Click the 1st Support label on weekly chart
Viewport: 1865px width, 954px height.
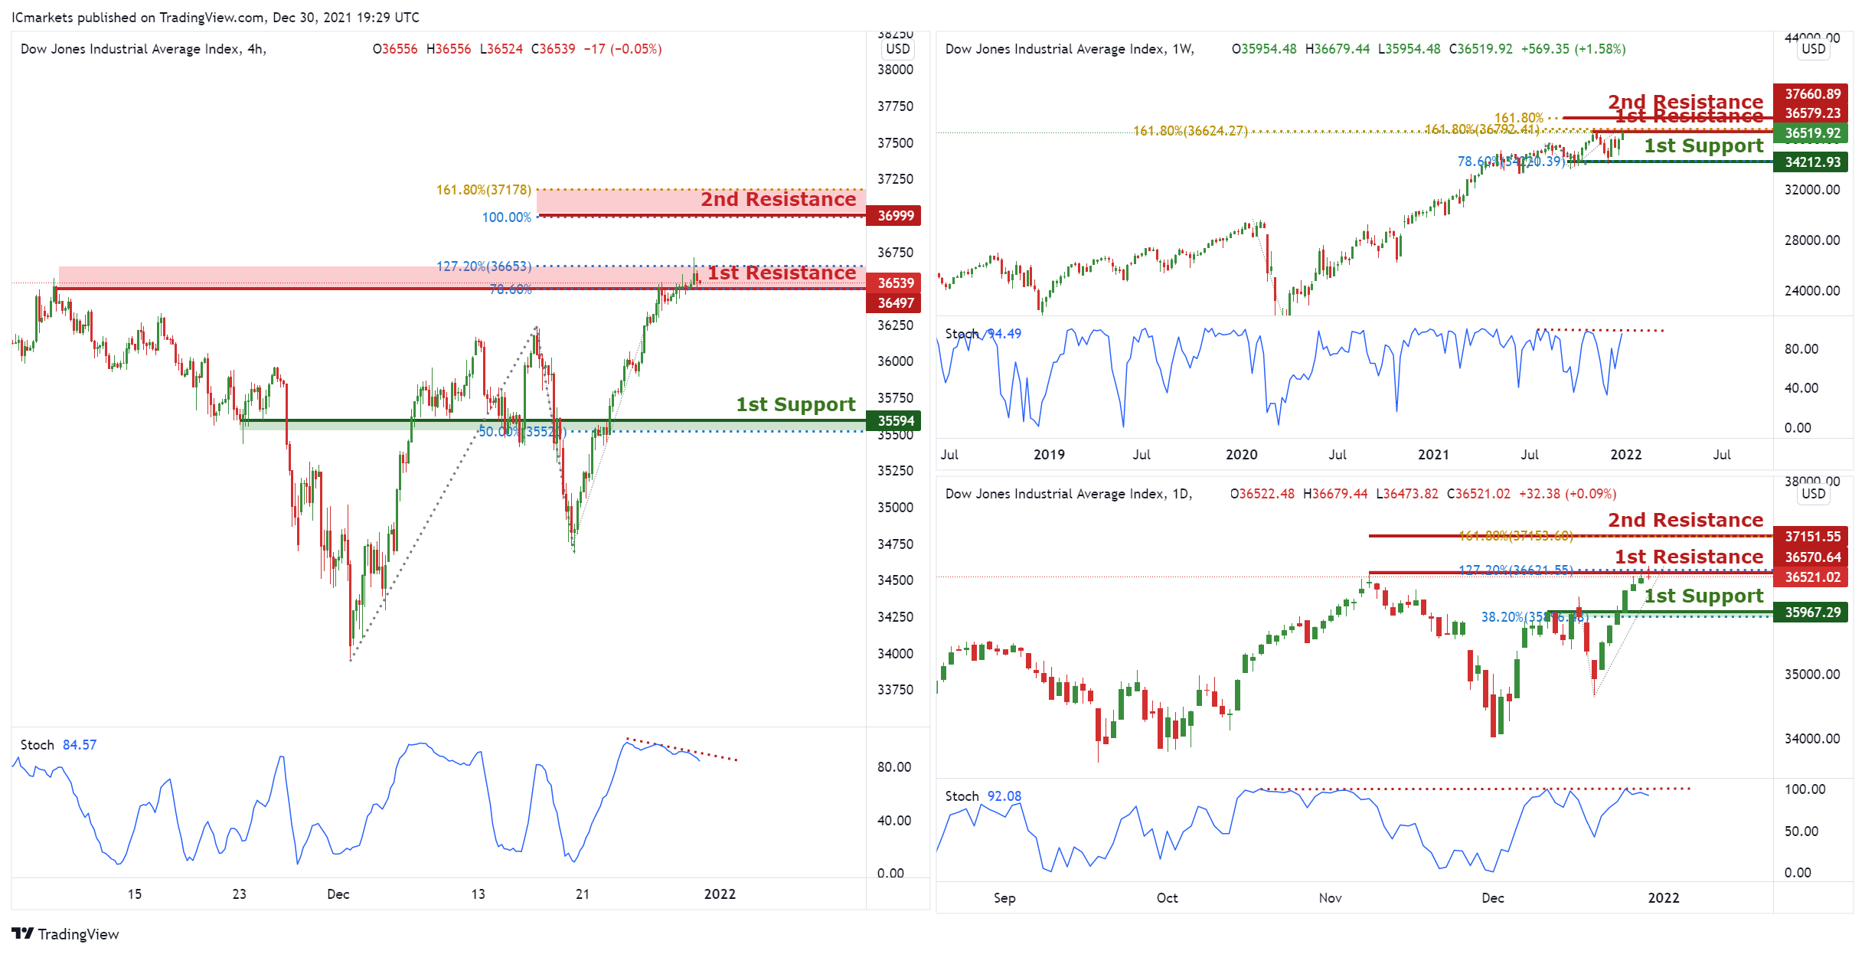point(1703,146)
